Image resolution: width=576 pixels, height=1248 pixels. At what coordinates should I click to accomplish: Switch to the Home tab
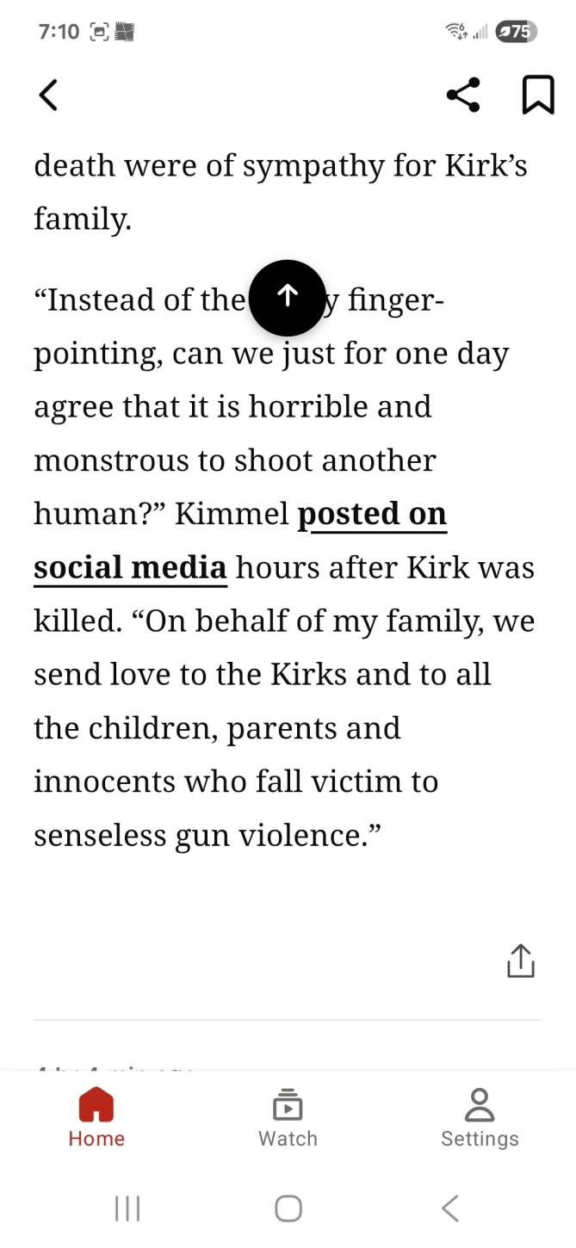[x=96, y=1117]
